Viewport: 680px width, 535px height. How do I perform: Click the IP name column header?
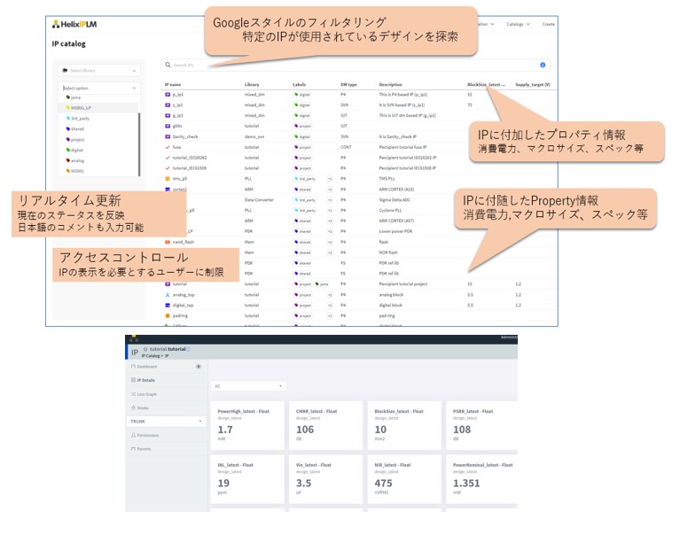click(173, 84)
